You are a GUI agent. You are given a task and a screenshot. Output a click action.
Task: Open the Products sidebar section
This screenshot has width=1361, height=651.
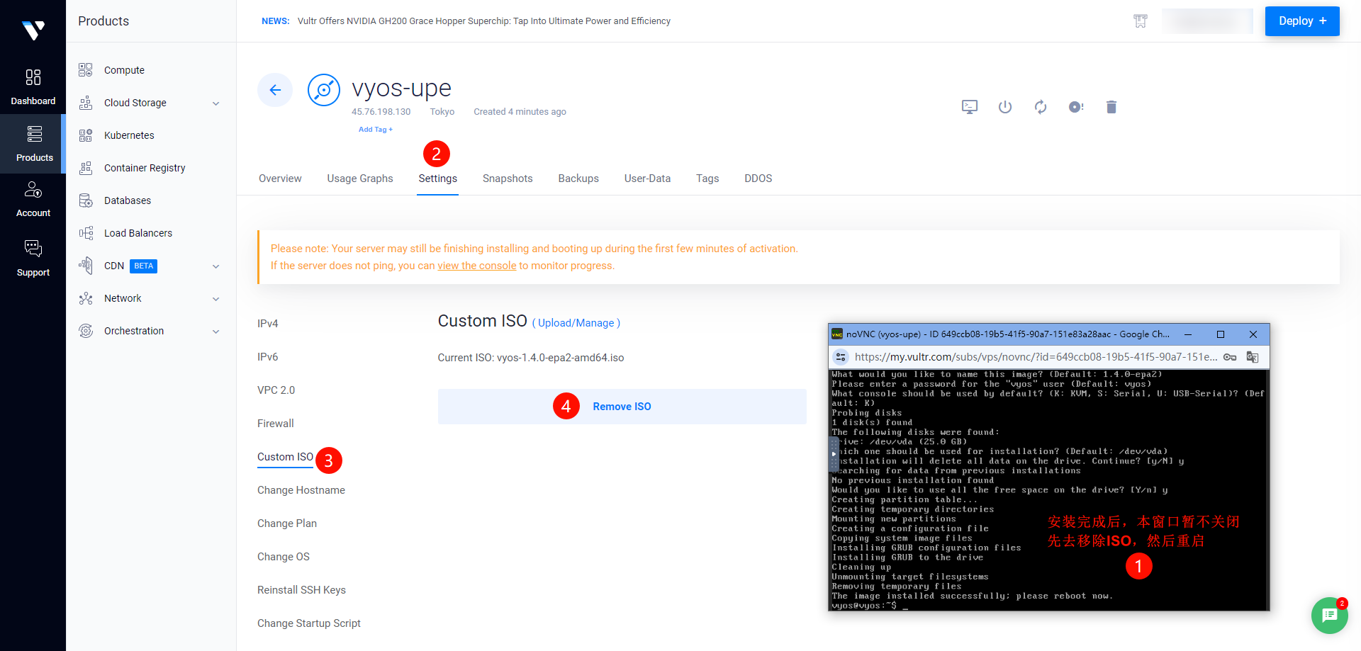tap(34, 144)
